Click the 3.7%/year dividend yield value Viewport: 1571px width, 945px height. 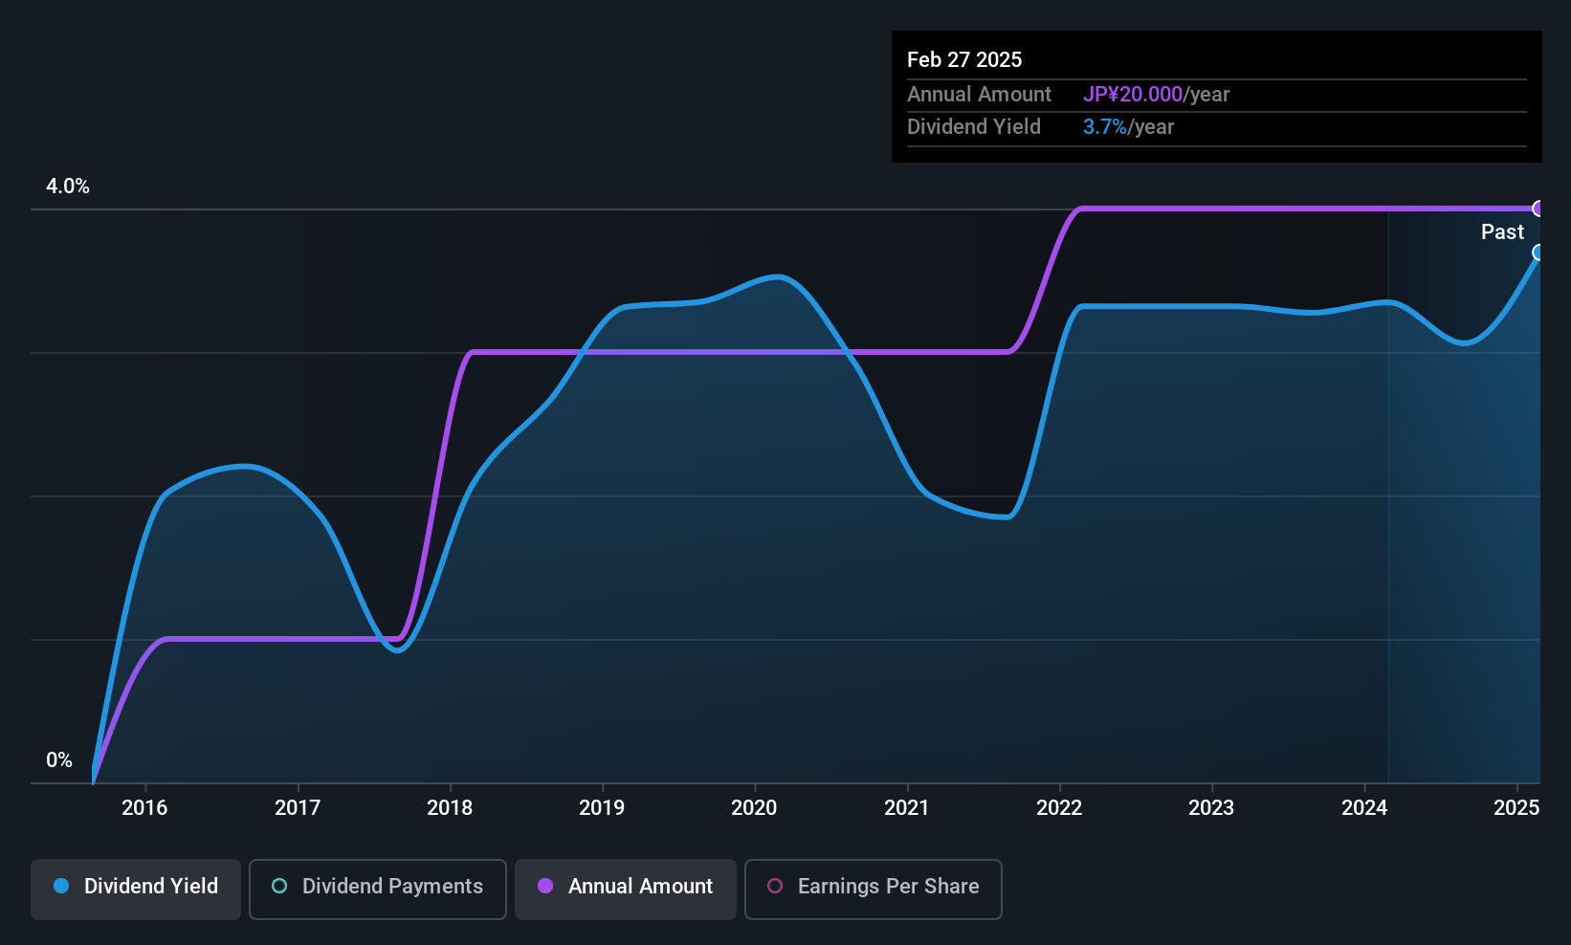pos(1128,127)
